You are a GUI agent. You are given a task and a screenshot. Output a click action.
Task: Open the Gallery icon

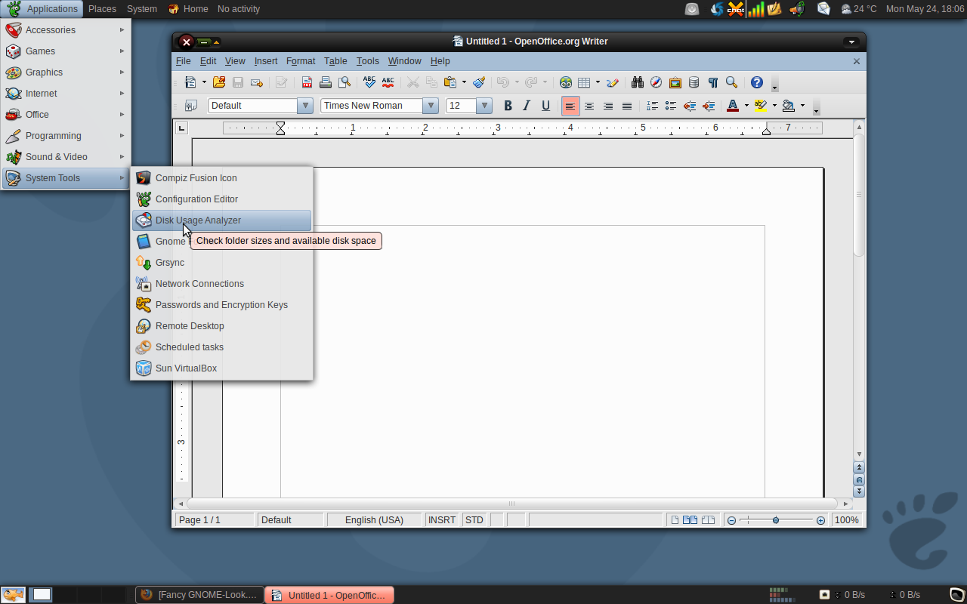(675, 82)
